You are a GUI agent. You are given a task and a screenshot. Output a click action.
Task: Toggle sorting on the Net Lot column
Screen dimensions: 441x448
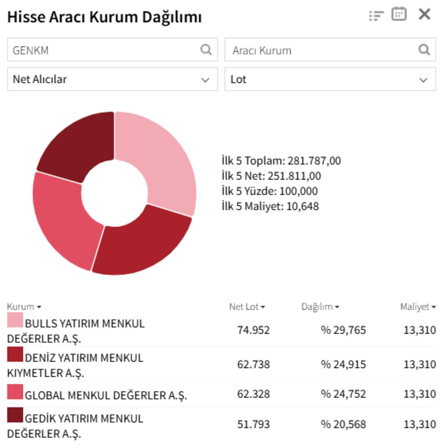[246, 306]
